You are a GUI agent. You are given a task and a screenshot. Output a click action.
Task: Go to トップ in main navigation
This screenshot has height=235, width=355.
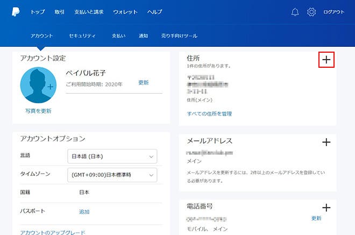click(38, 12)
